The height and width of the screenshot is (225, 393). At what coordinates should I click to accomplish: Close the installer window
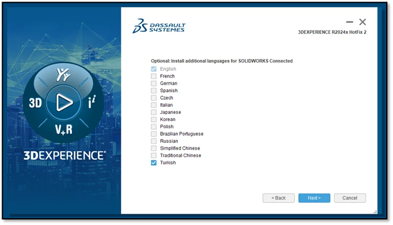point(363,22)
